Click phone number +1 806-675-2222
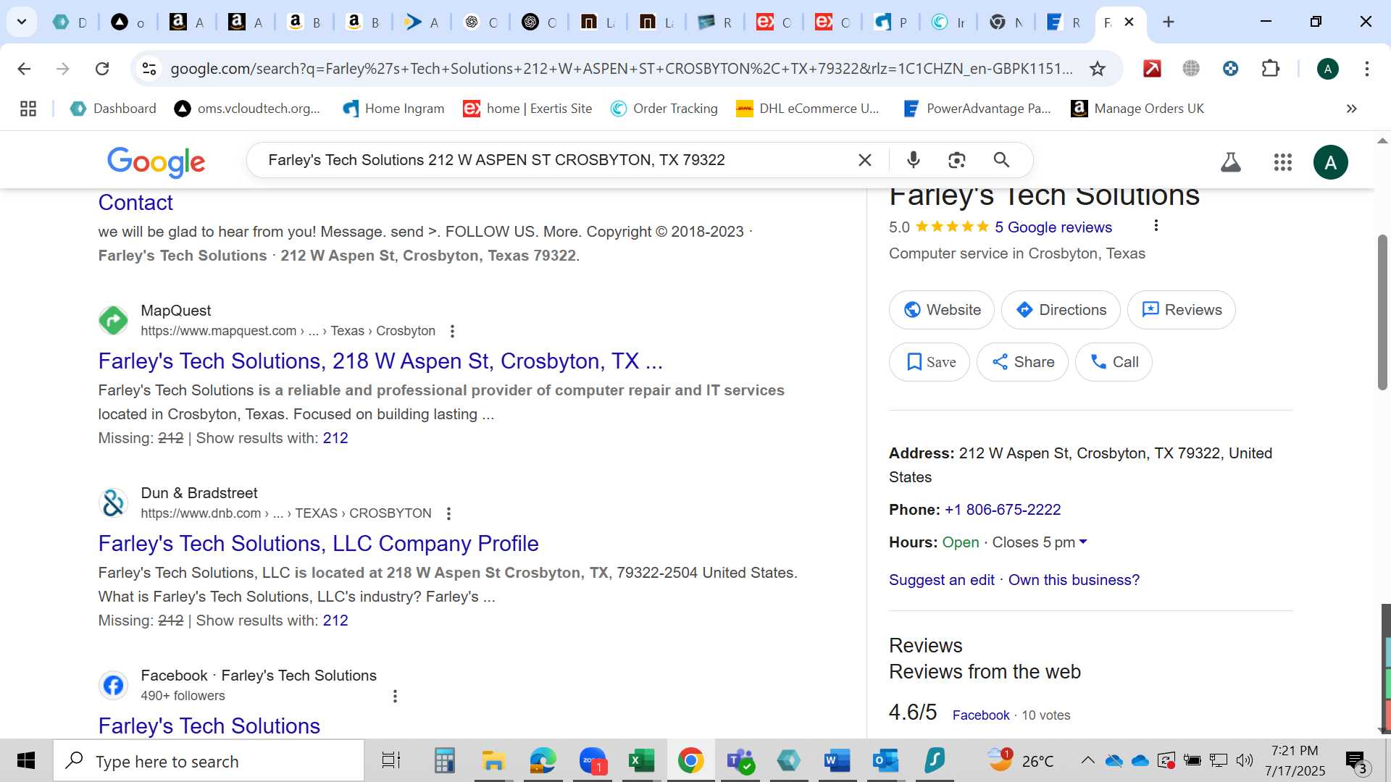This screenshot has height=782, width=1391. pos(1002,510)
